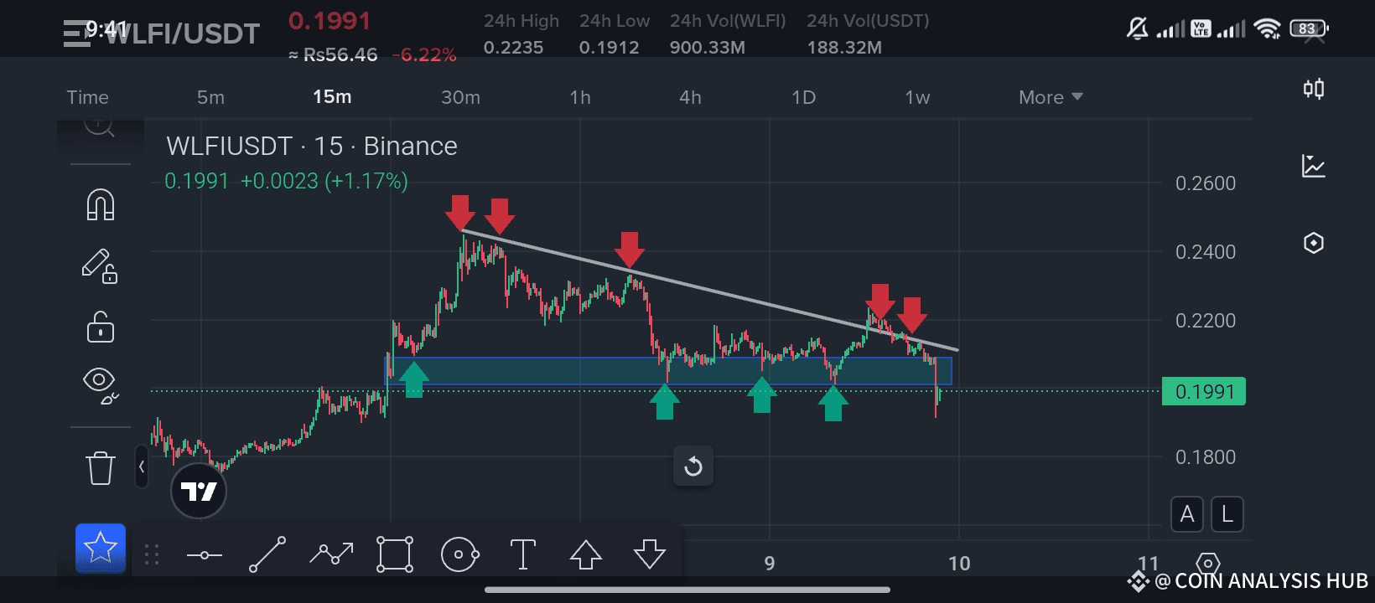Click the 24h Vol(USDT) value 188.32M
Image resolution: width=1375 pixels, height=603 pixels.
click(844, 48)
